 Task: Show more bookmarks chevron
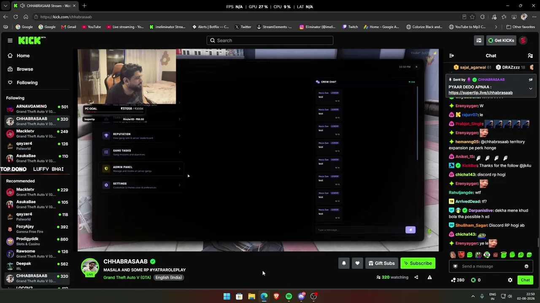(496, 27)
